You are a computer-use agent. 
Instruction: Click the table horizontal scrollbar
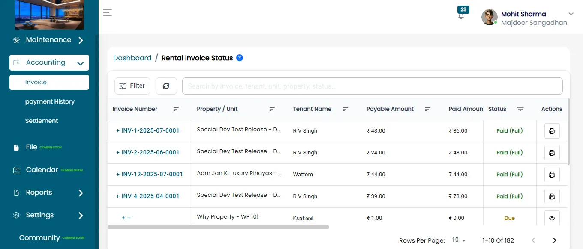[x=218, y=227]
